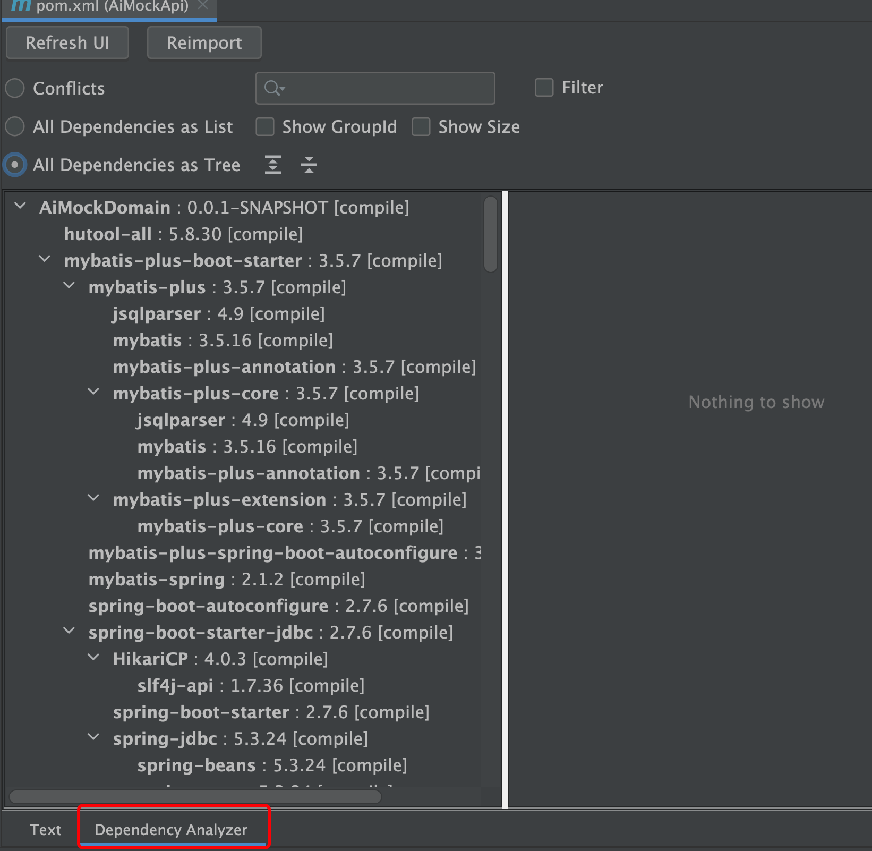Select AiMockDomain : 0.0.1-SNAPSHOT row
Image resolution: width=872 pixels, height=851 pixels.
[224, 208]
